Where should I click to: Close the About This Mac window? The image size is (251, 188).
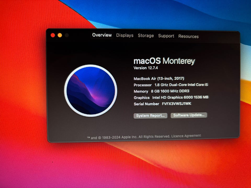coord(53,35)
